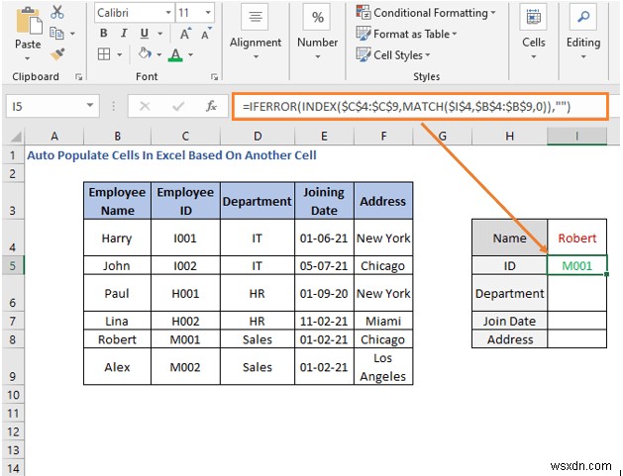
Task: Click the Joining Date header cell
Action: pyautogui.click(x=324, y=201)
